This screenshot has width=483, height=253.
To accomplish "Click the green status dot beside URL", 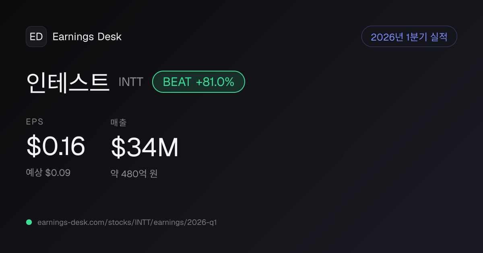I will (x=29, y=222).
